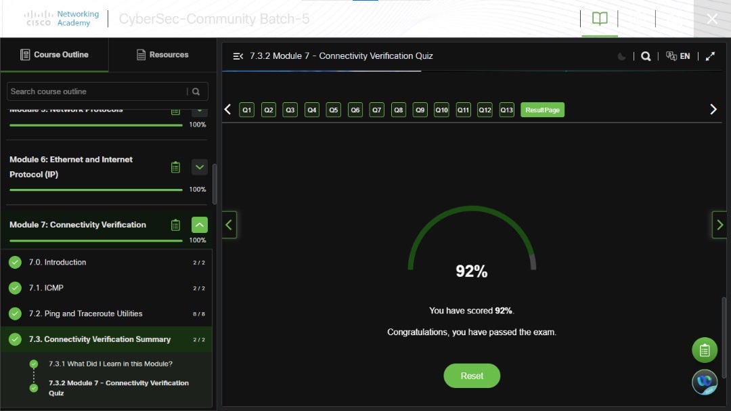Go to question Q12
This screenshot has width=731, height=411.
(485, 110)
